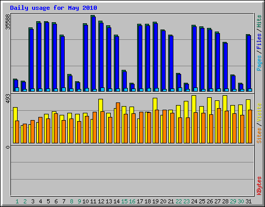The height and width of the screenshot is (207, 265).
Task: Click day label '21' on the x-axis
Action: (x=171, y=201)
